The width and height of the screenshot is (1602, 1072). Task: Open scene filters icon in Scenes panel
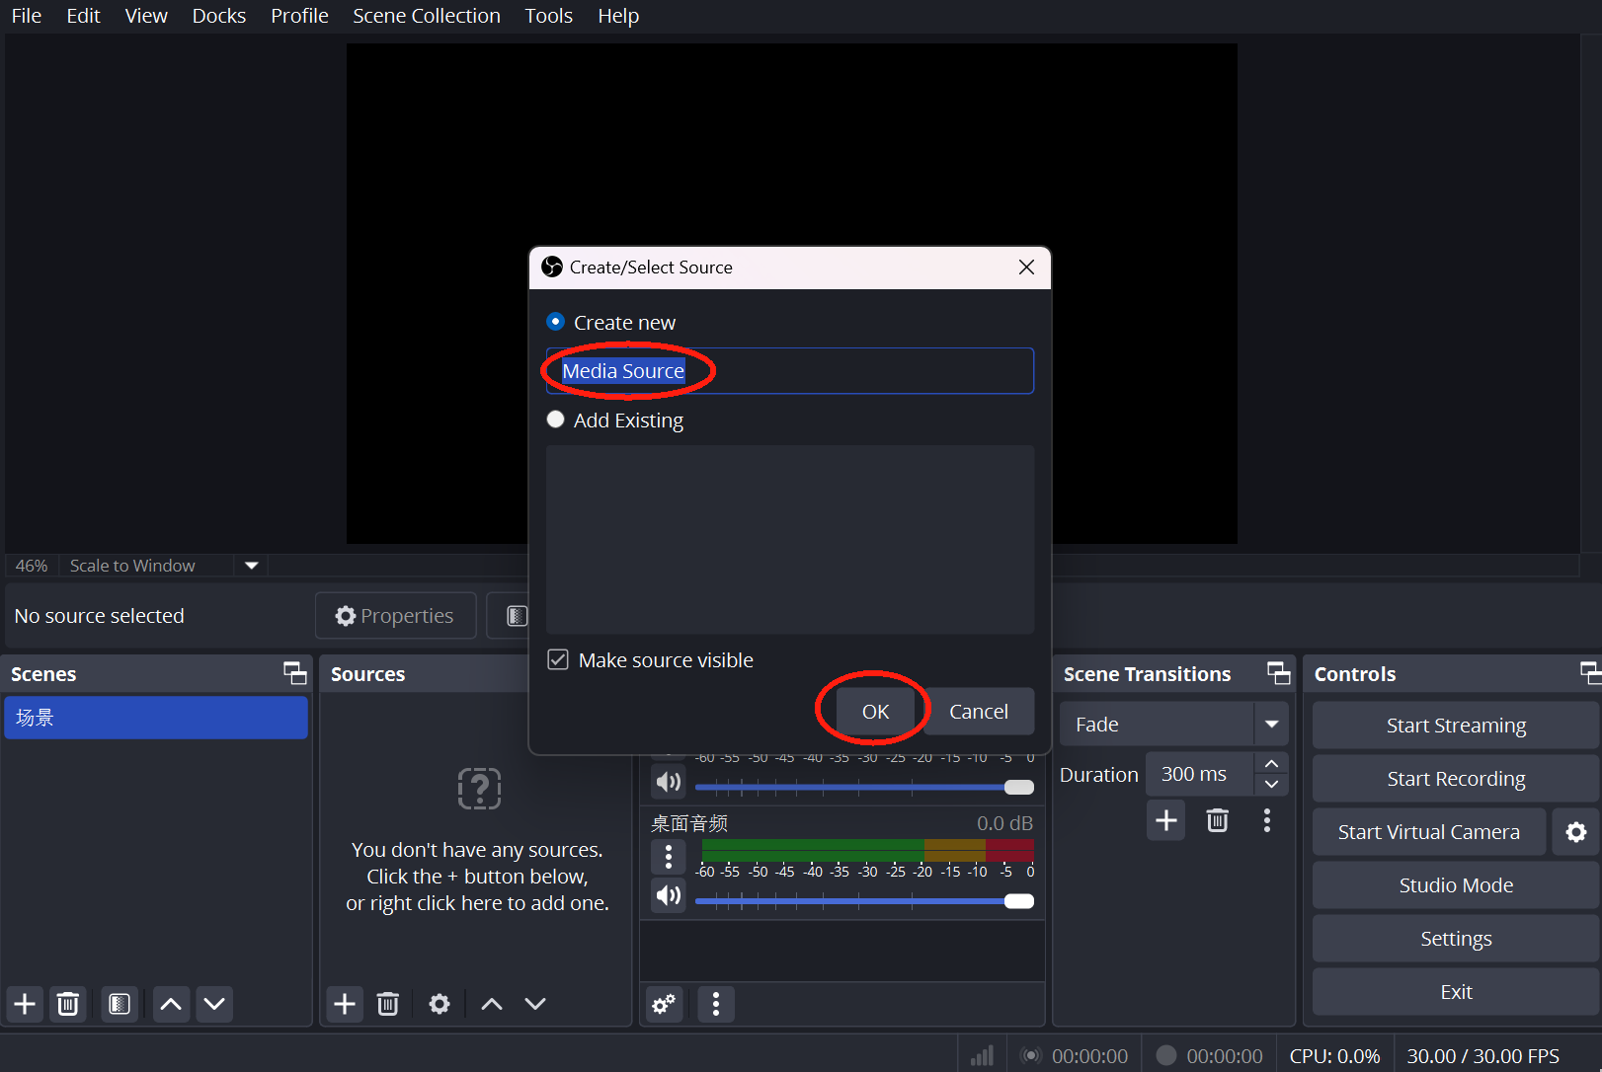[x=119, y=1004]
